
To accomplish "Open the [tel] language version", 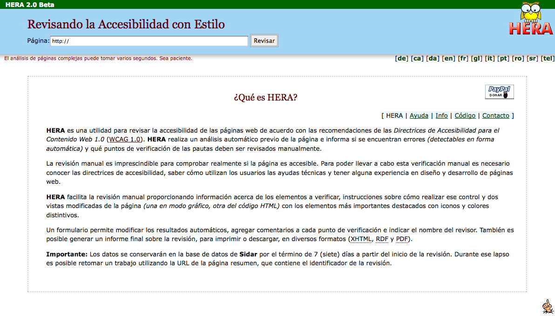I will [548, 58].
